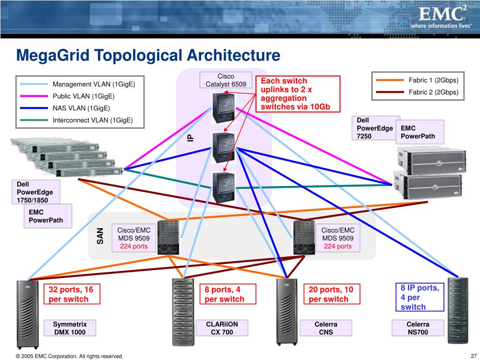Screen dimensions: 480x360
Task: Click the red uplinks to aggregation switches note
Action: 298,94
